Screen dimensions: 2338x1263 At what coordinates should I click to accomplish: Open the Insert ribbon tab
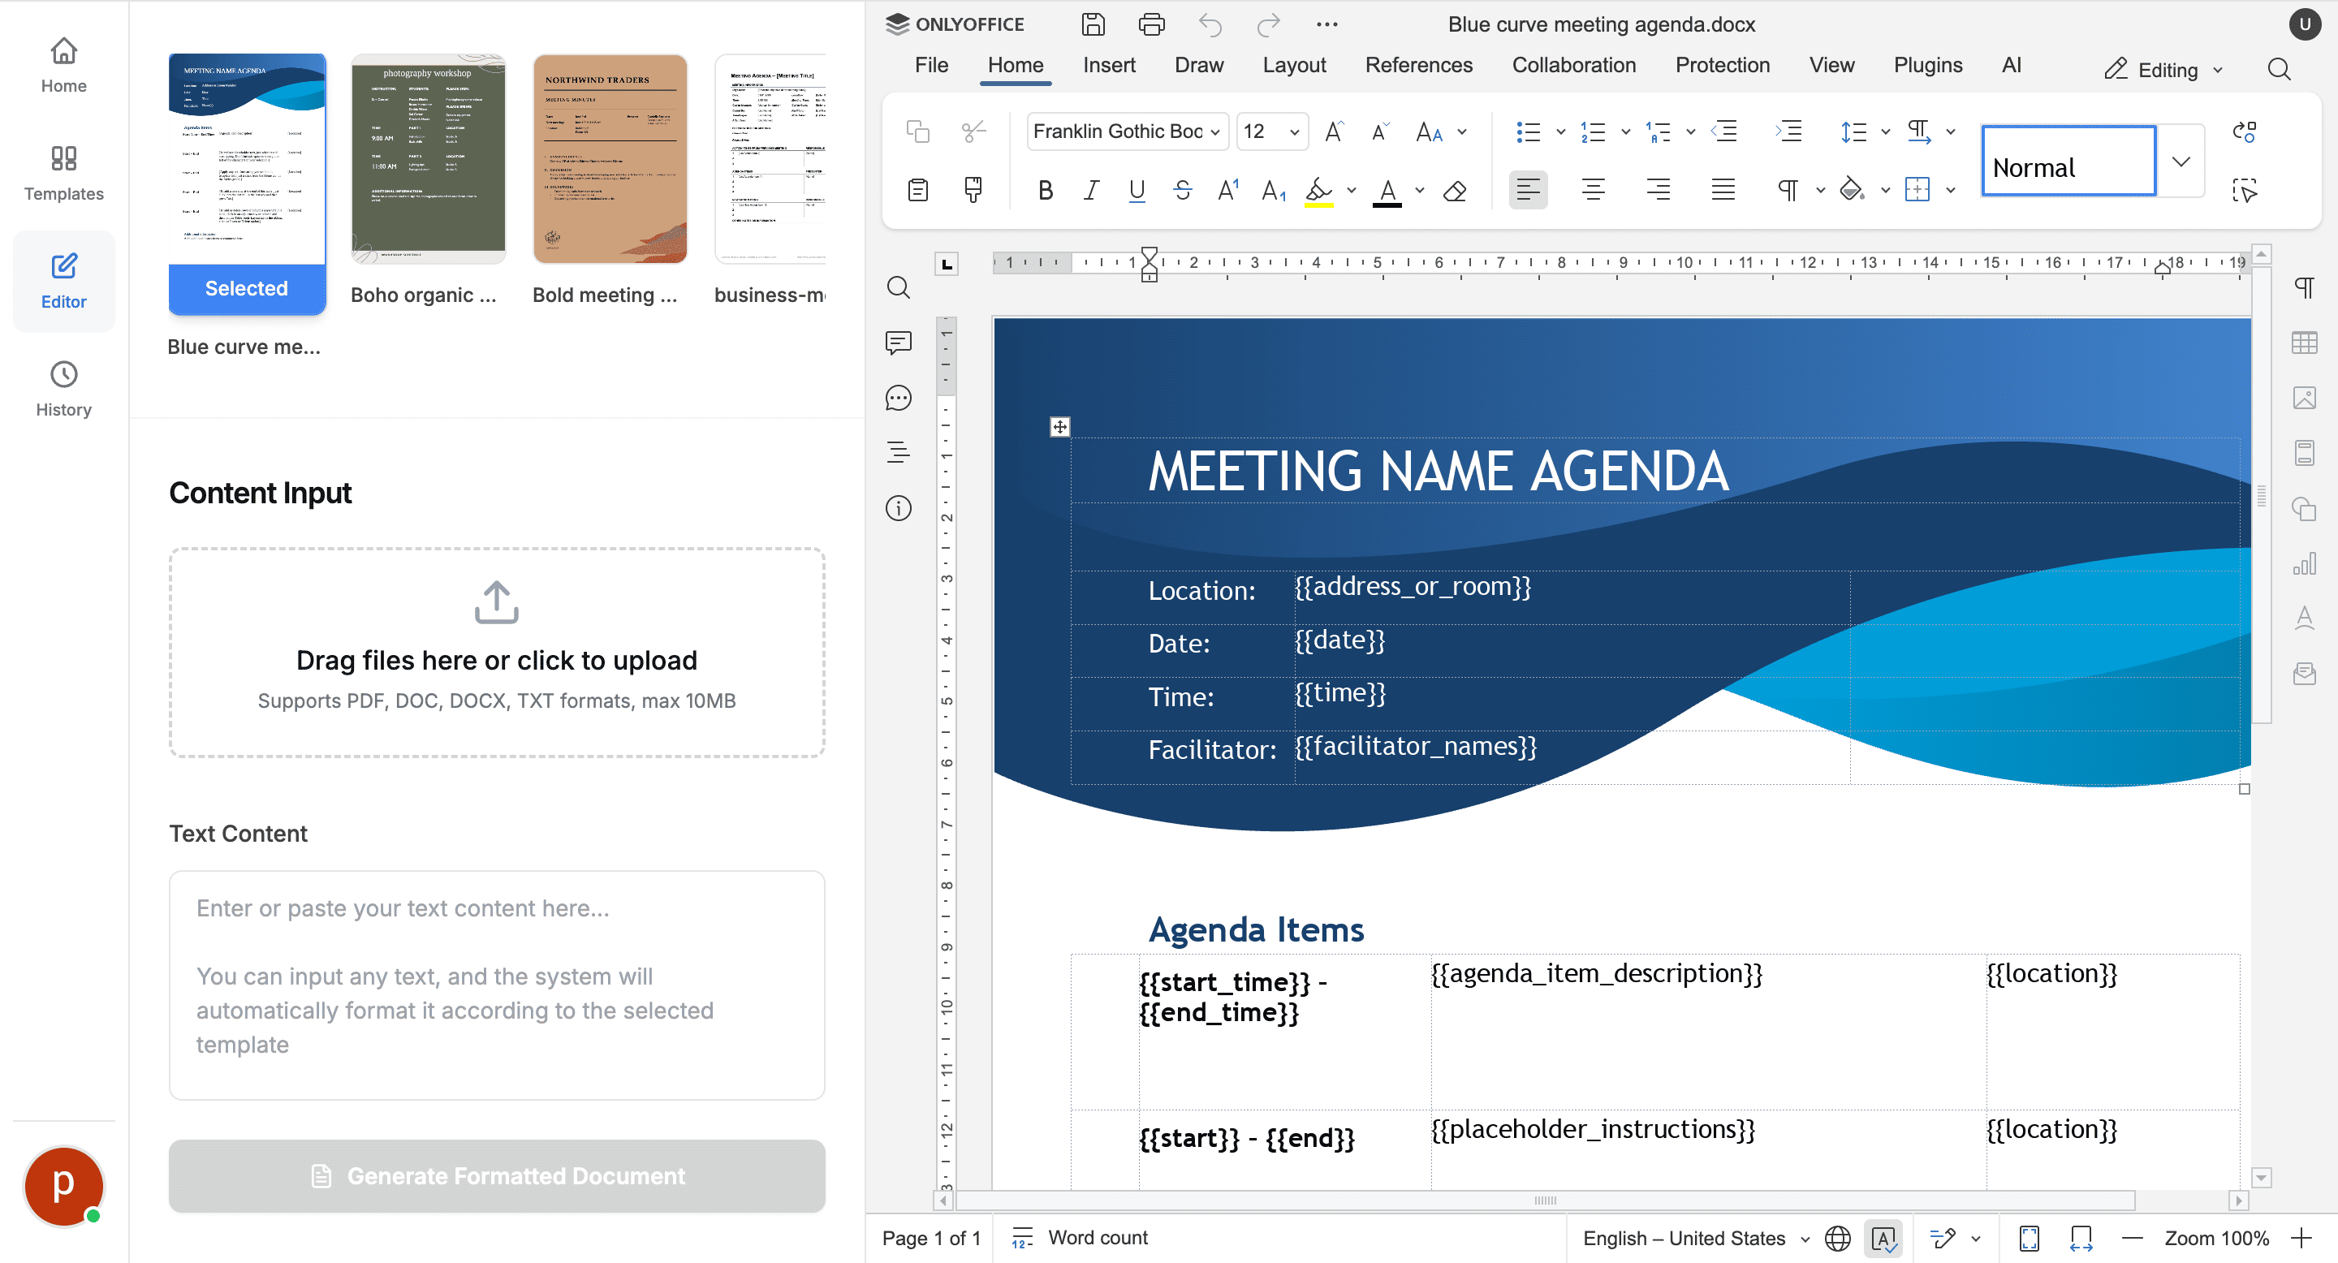pyautogui.click(x=1108, y=65)
